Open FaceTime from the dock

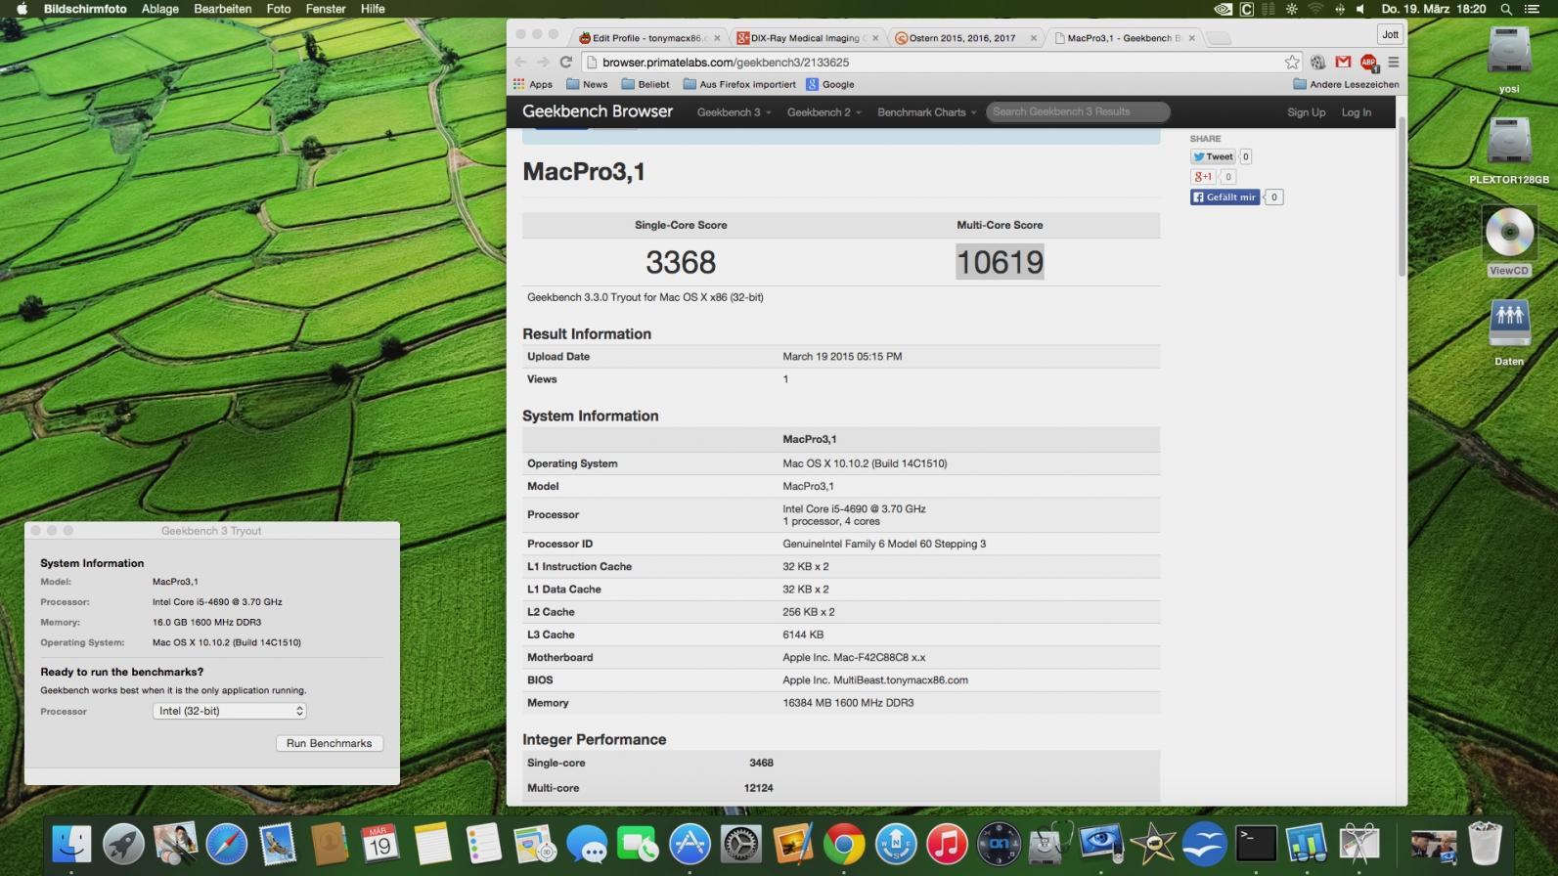tap(638, 843)
